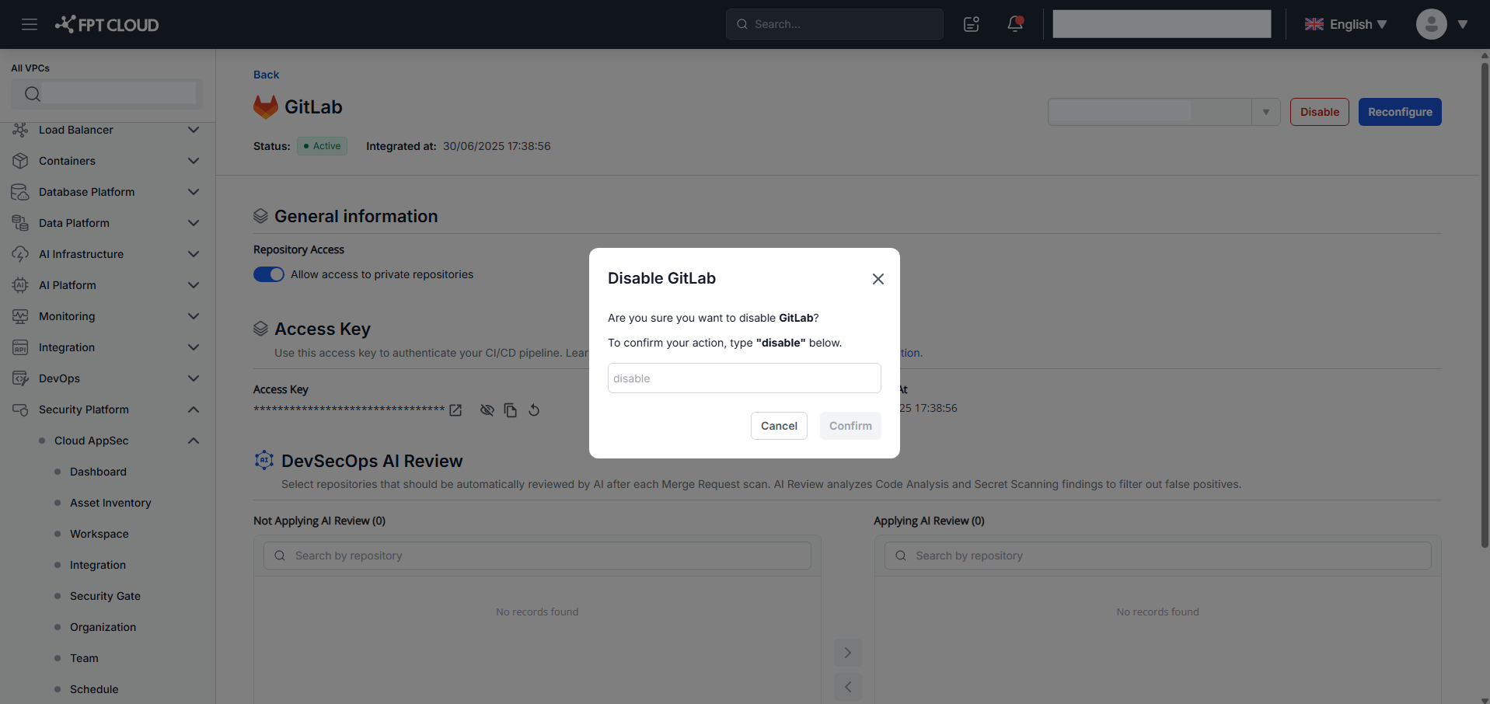This screenshot has height=704, width=1490.
Task: Open the English language dropdown
Action: tap(1345, 24)
